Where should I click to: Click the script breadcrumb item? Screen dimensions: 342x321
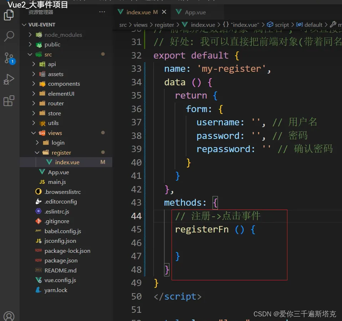pos(282,25)
